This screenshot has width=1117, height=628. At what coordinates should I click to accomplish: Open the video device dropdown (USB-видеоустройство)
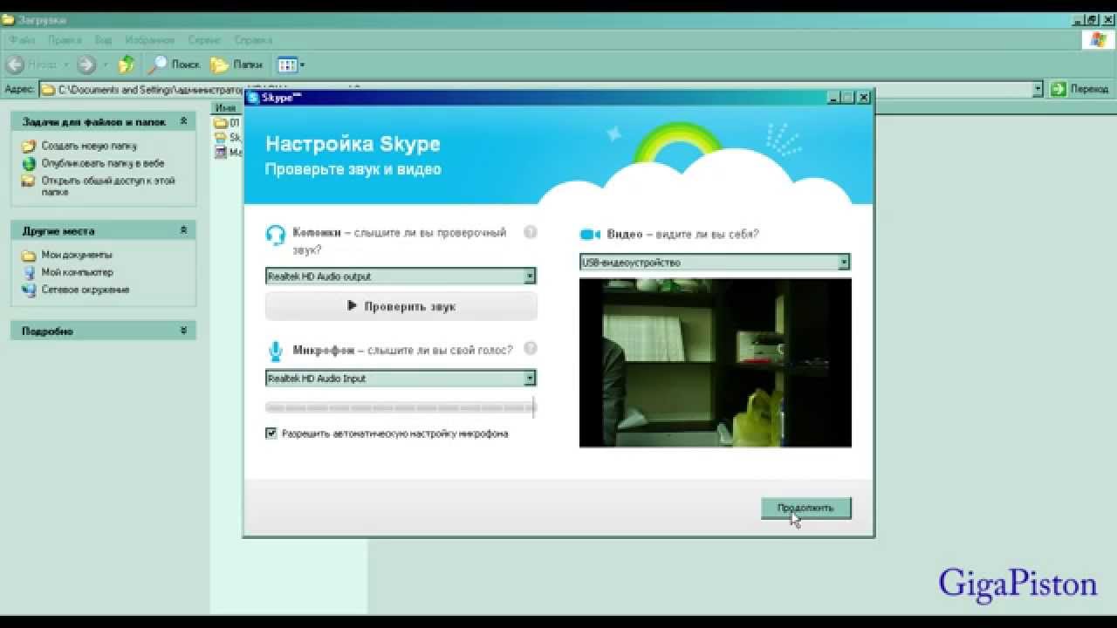[x=715, y=263]
